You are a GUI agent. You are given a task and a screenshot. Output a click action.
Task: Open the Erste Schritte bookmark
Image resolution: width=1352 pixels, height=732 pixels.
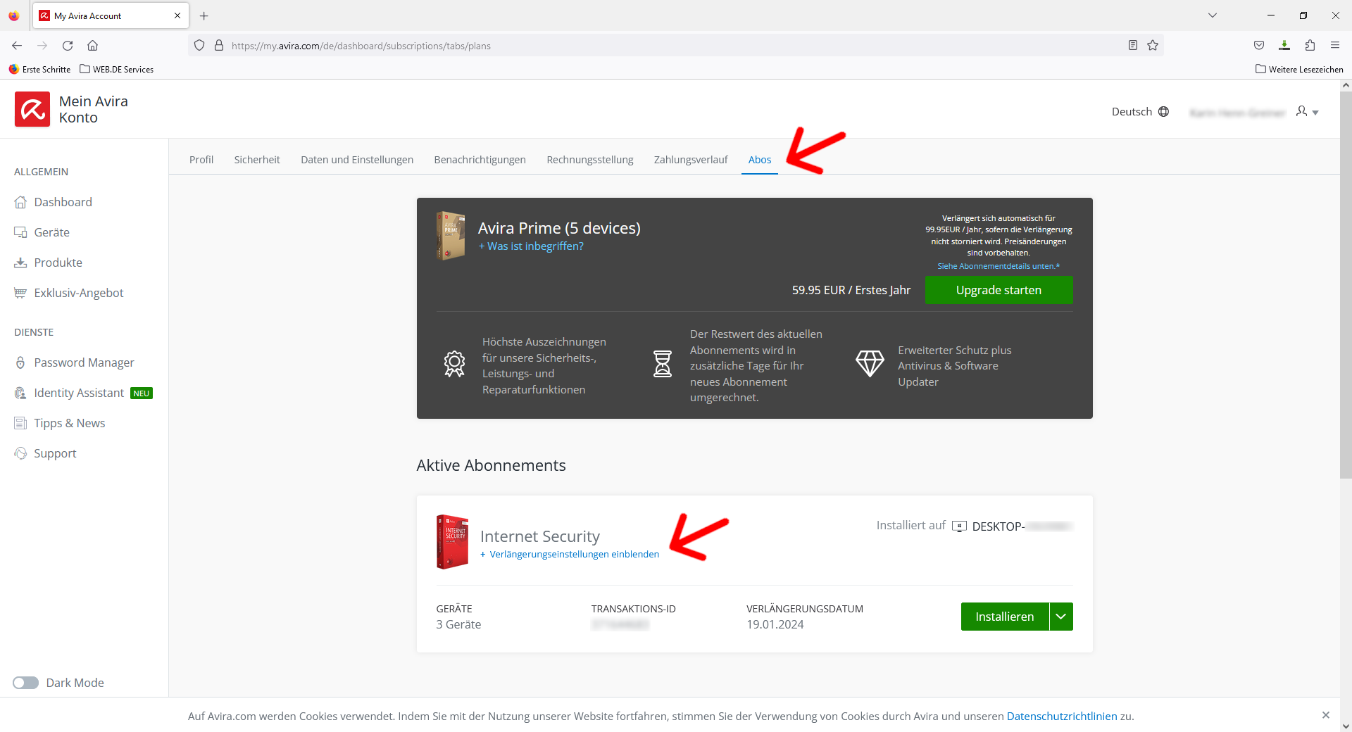coord(40,70)
